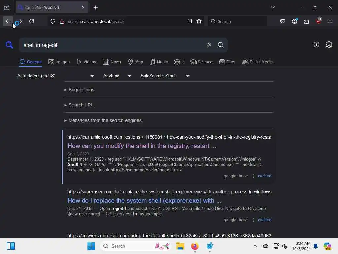This screenshot has height=254, width=338.
Task: Open the Firefox account icon
Action: (294, 21)
